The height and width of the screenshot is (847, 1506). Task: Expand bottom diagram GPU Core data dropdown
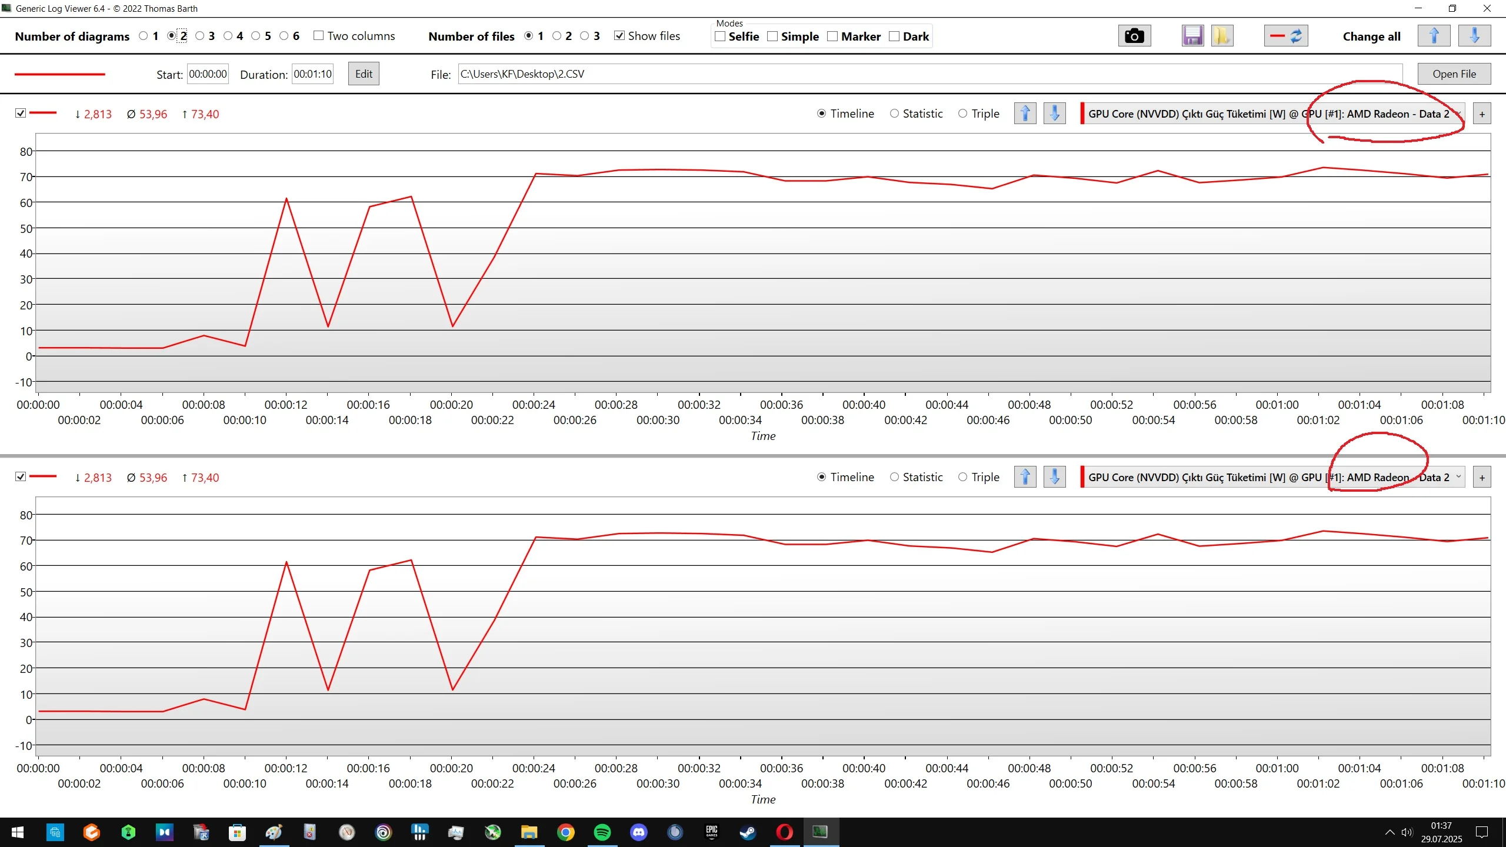1458,477
